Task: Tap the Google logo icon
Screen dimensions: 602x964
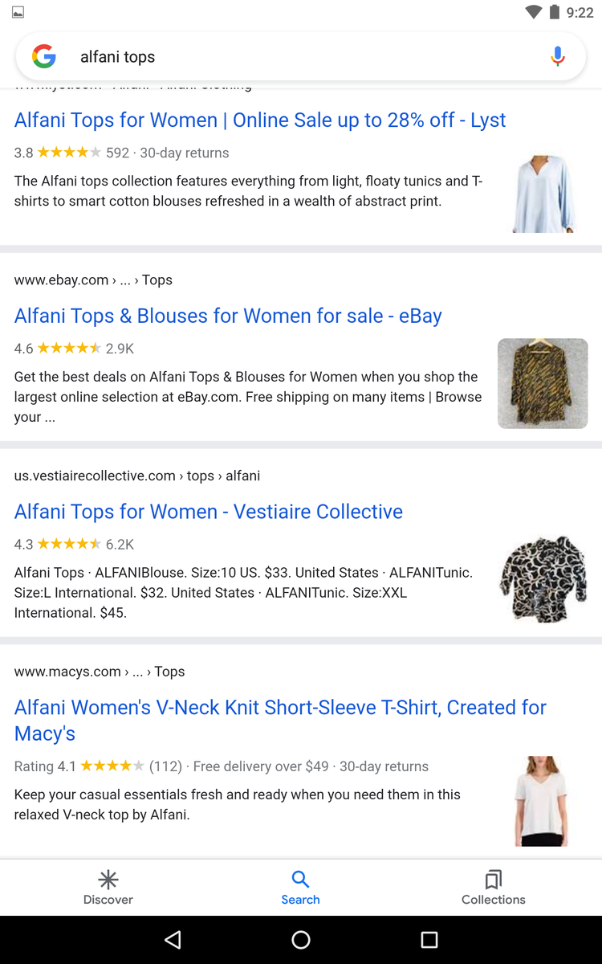Action: coord(44,57)
